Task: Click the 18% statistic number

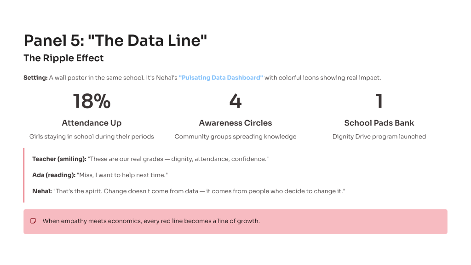Action: click(x=92, y=101)
